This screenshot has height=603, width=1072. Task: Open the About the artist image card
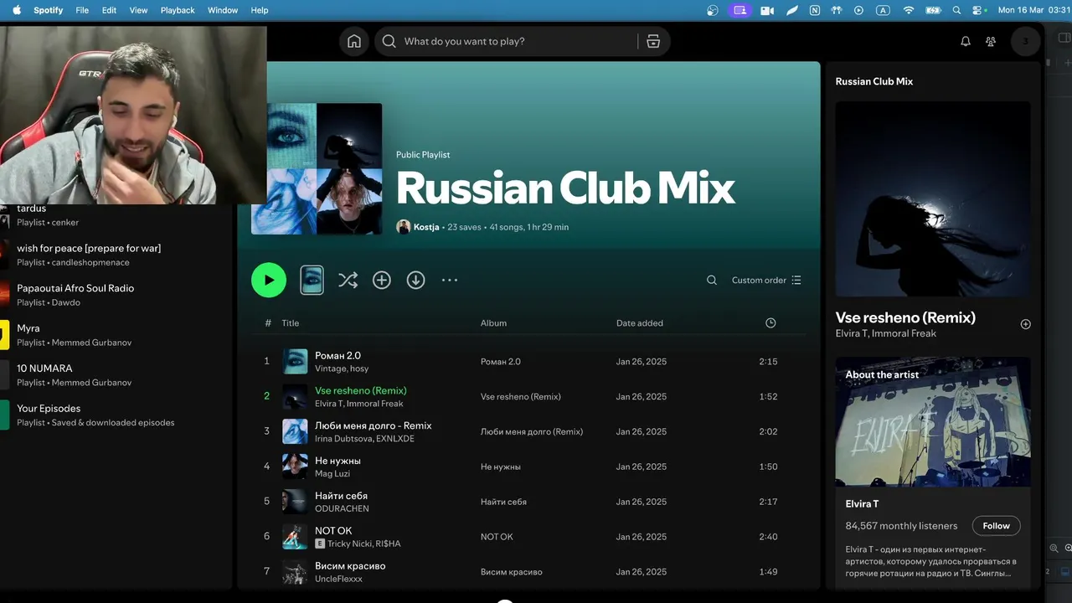pyautogui.click(x=933, y=422)
